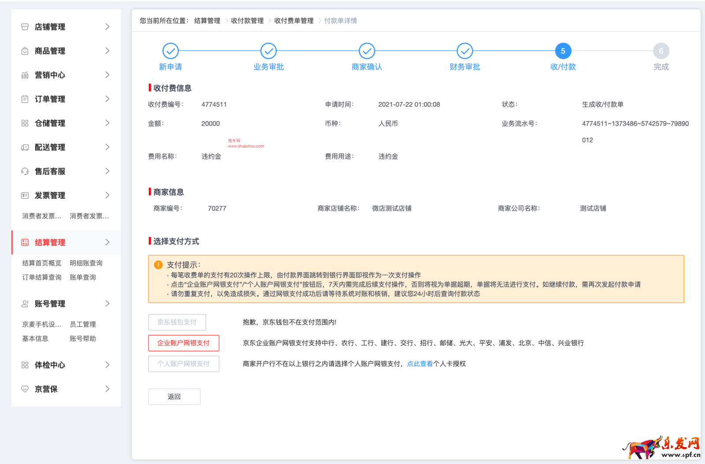
Task: Go to 账单查询 in sidebar submenu
Action: 83,277
